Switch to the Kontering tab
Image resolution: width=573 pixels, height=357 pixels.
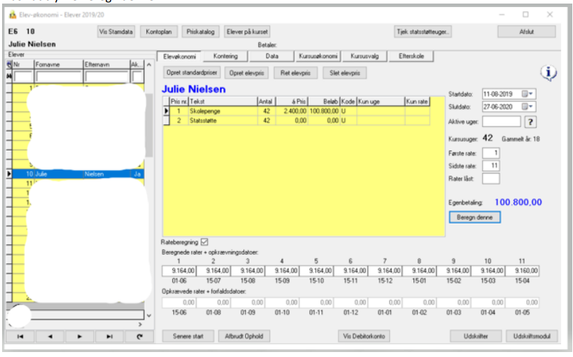pos(226,56)
